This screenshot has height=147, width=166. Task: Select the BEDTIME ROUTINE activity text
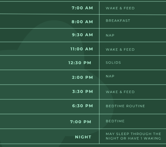coord(125,106)
